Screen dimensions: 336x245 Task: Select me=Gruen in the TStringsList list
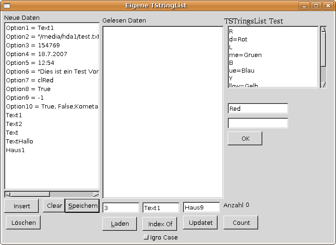[x=245, y=55]
